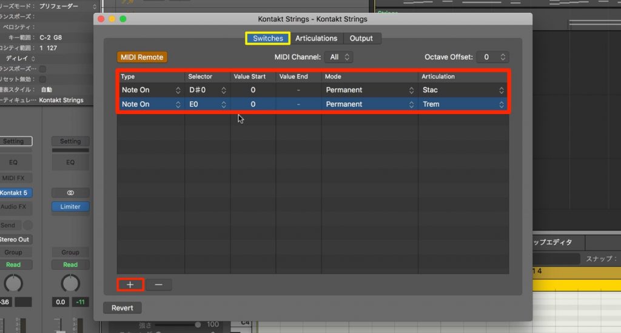Viewport: 621px width, 333px height.
Task: Click the plus button to add a switch
Action: click(x=130, y=284)
